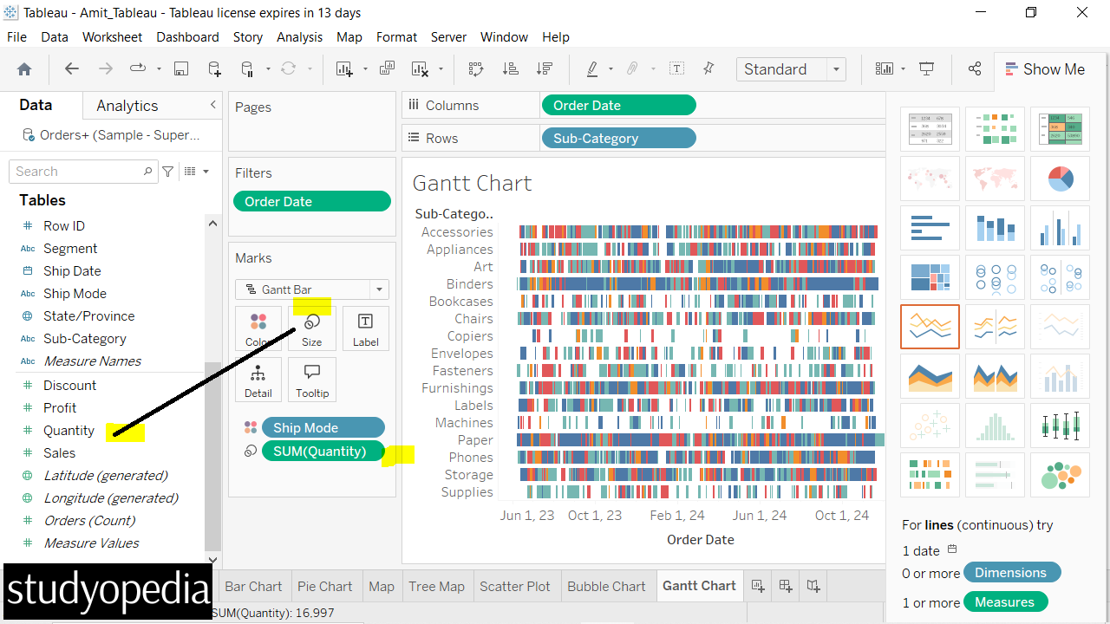Select the Profit field in Tables

click(x=60, y=408)
